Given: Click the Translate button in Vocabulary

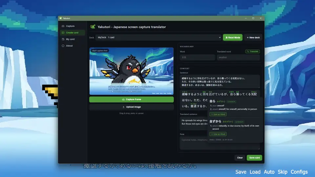Looking at the screenshot, I should point(253,51).
